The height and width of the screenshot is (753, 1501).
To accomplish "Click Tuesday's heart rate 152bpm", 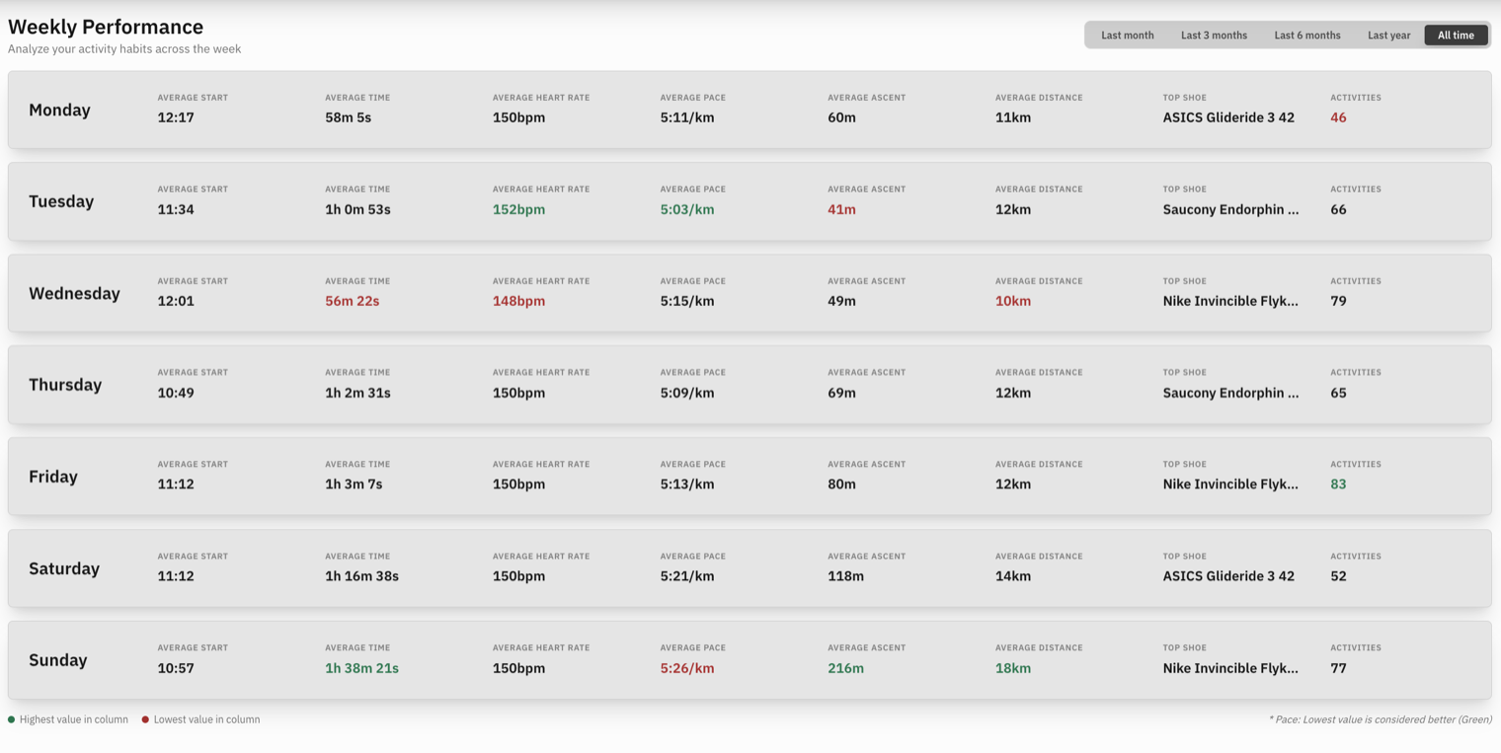I will [x=518, y=209].
